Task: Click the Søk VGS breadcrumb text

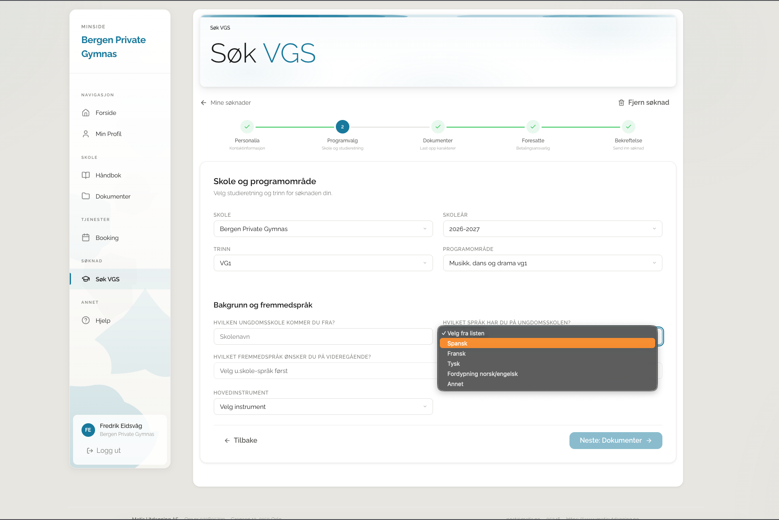Action: click(220, 28)
